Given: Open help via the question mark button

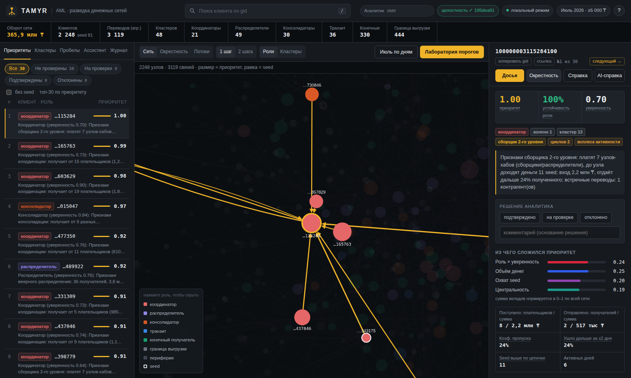Looking at the screenshot, I should (619, 11).
